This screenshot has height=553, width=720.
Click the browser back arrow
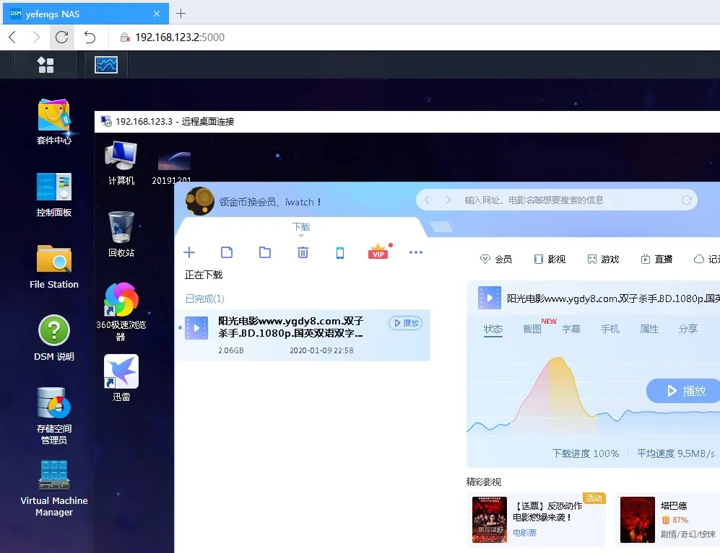13,37
